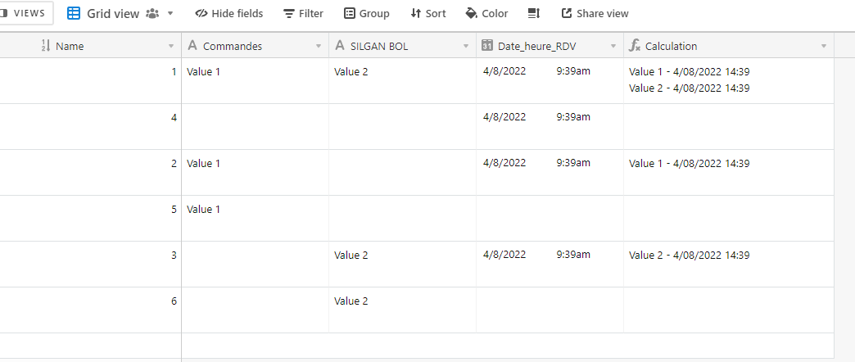
Task: Open Hide fields menu
Action: point(229,14)
